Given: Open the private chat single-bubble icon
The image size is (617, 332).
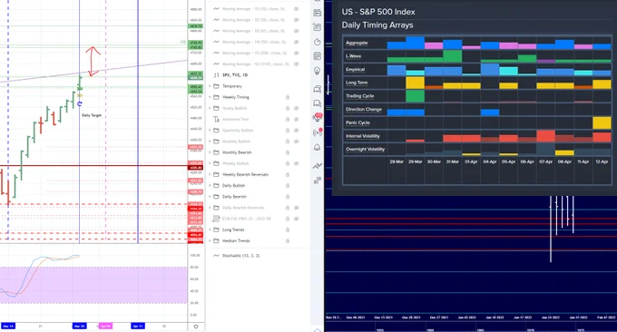Looking at the screenshot, I should tap(318, 103).
